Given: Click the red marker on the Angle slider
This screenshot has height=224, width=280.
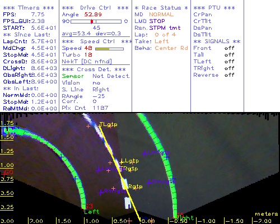Looking at the screenshot, I should [92, 21].
